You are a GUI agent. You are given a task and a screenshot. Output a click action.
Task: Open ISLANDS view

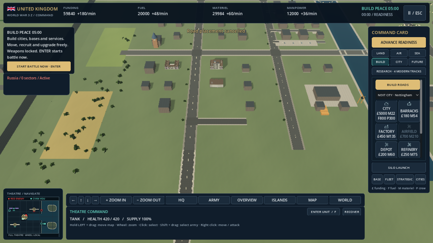pyautogui.click(x=279, y=200)
